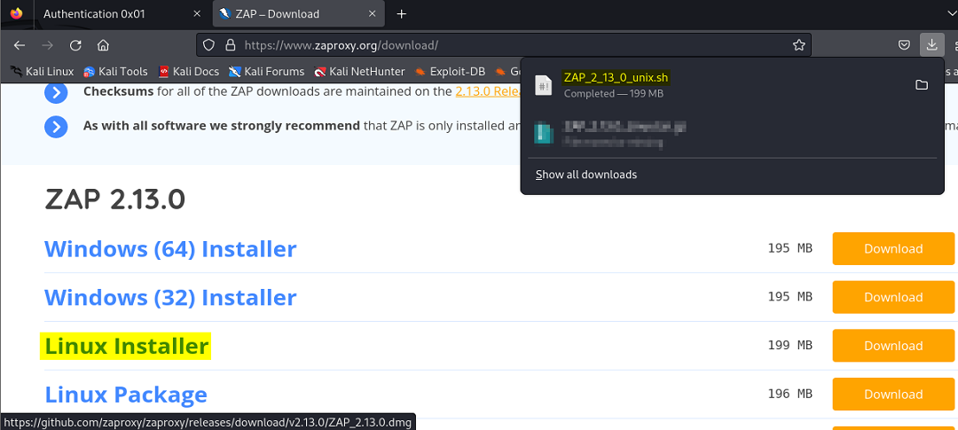Click Show all downloads
This screenshot has width=958, height=430.
[586, 175]
